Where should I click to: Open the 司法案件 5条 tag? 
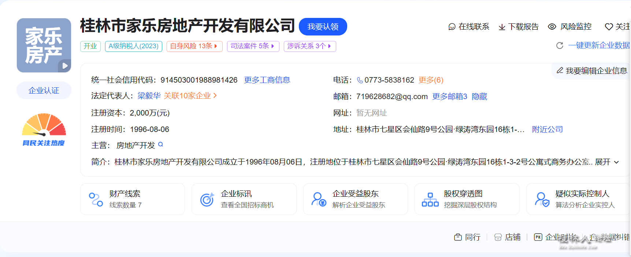click(253, 46)
